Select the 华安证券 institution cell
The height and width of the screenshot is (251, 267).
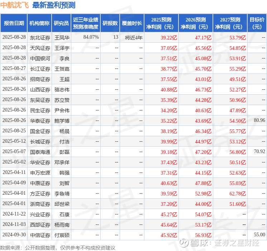point(40,162)
